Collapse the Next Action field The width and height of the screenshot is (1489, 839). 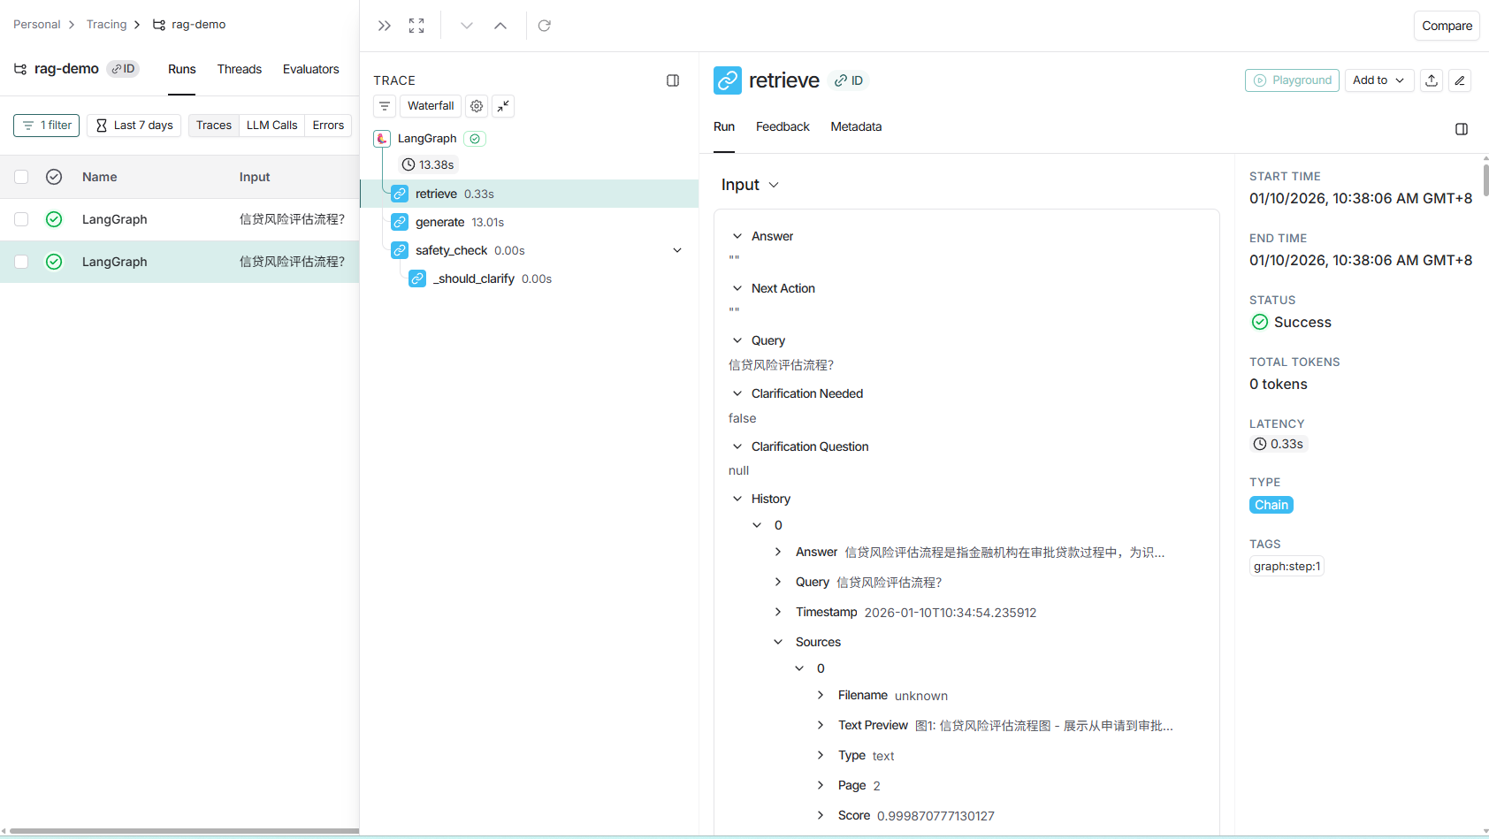(x=737, y=288)
